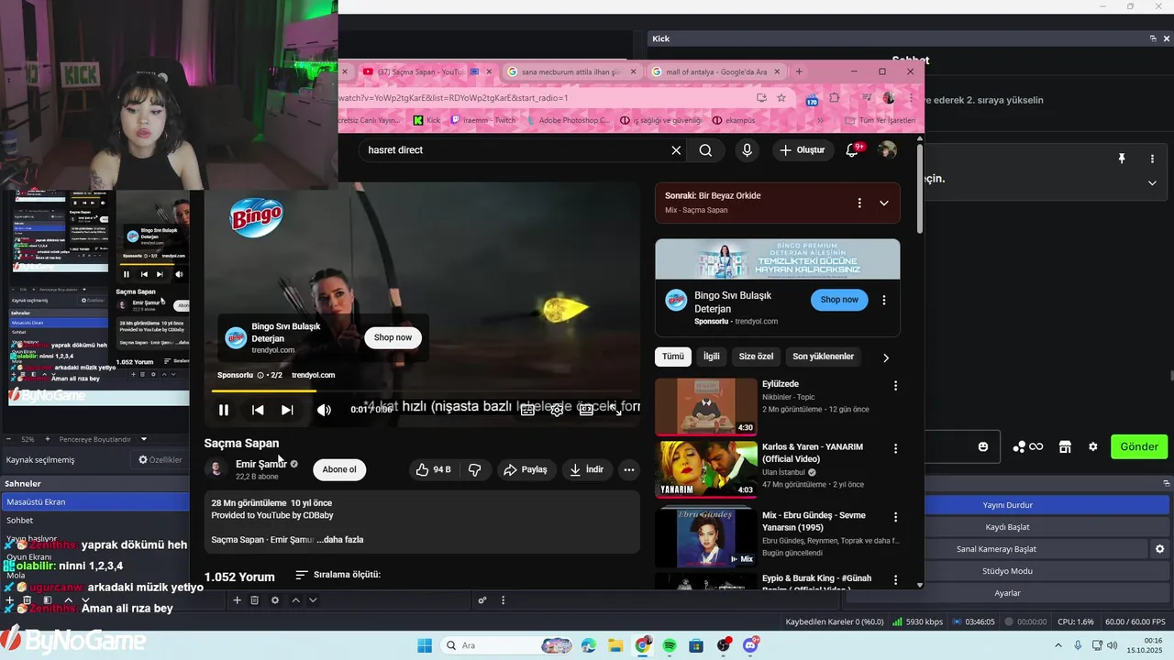Open options for sidebar Bingo ad
This screenshot has height=660, width=1174.
[884, 300]
